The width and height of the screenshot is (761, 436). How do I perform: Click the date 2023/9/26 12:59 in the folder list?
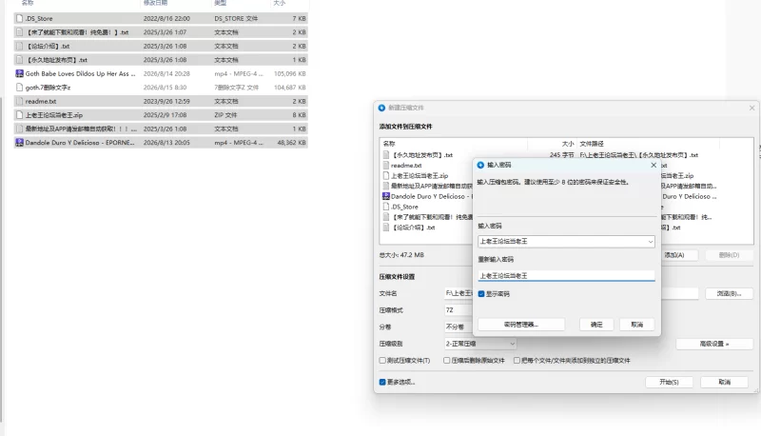tap(166, 102)
